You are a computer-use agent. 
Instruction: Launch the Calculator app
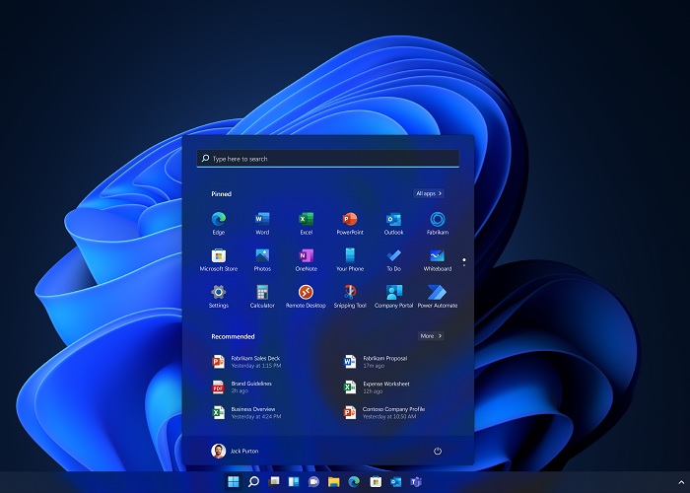point(262,297)
